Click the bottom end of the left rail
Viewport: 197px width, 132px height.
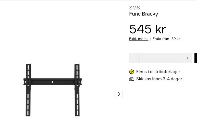coord(28,114)
